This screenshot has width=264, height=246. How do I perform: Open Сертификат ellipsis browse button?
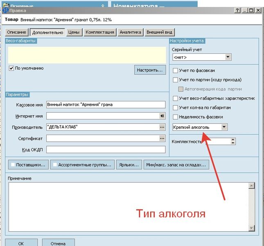click(x=162, y=139)
